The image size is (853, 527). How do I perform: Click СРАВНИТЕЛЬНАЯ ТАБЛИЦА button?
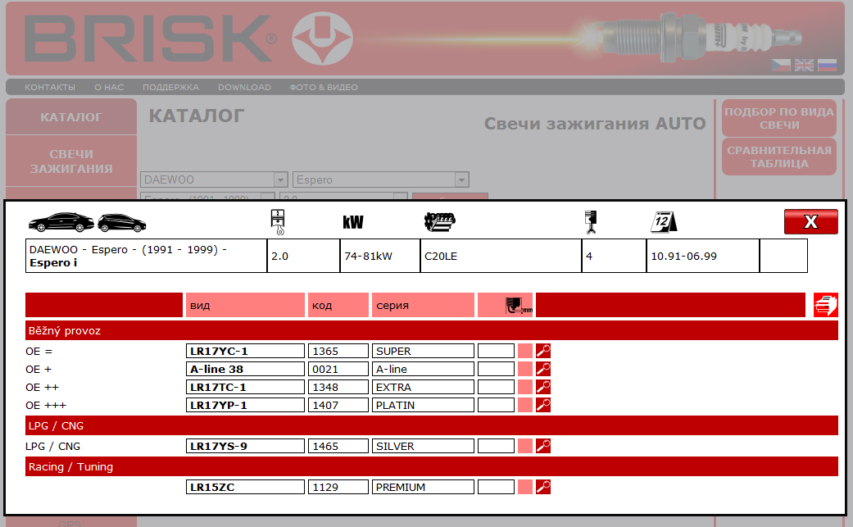point(779,157)
